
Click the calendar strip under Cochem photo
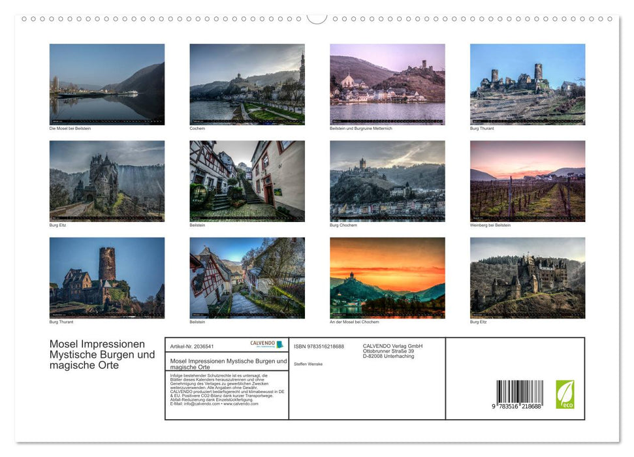(247, 121)
